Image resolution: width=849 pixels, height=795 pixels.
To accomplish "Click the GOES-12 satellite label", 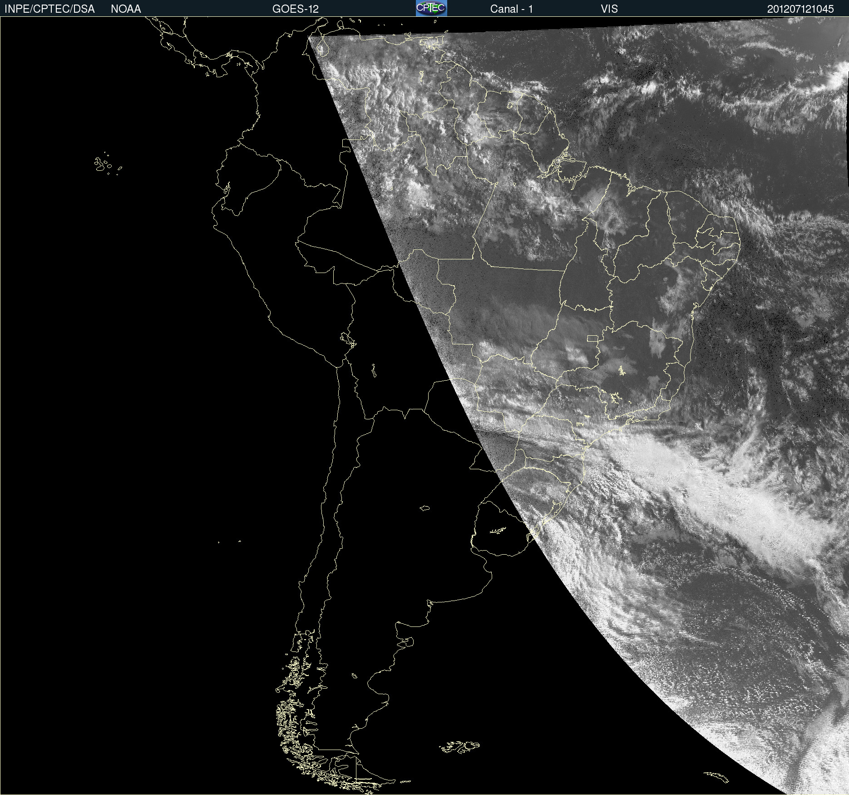I will click(296, 9).
